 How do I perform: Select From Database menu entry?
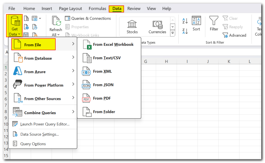click(x=43, y=58)
